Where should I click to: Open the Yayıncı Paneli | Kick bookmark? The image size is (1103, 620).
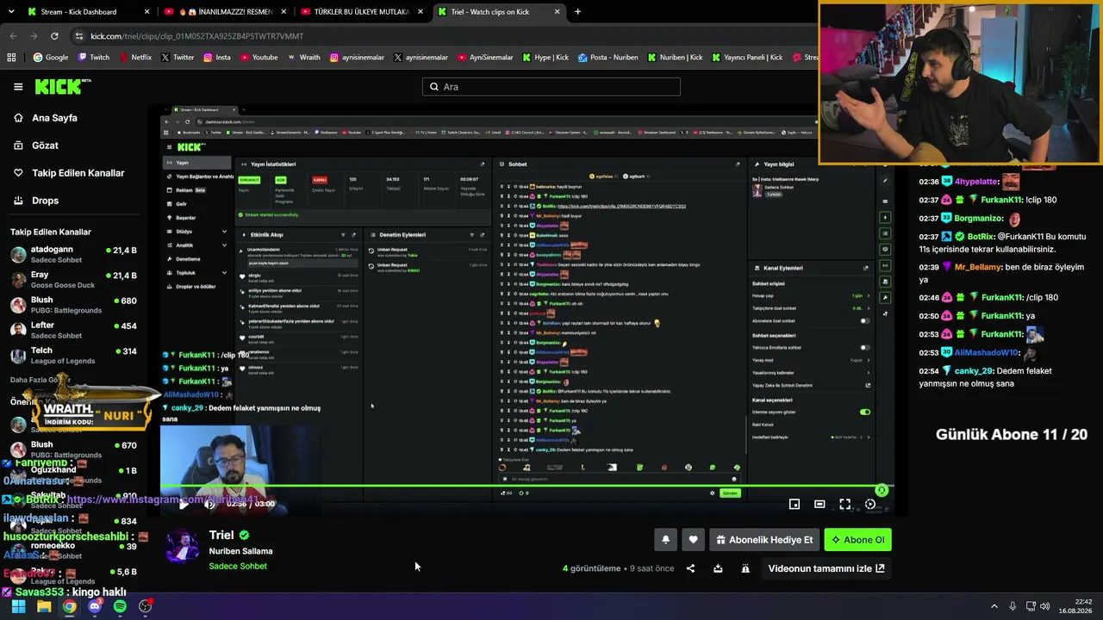click(747, 58)
